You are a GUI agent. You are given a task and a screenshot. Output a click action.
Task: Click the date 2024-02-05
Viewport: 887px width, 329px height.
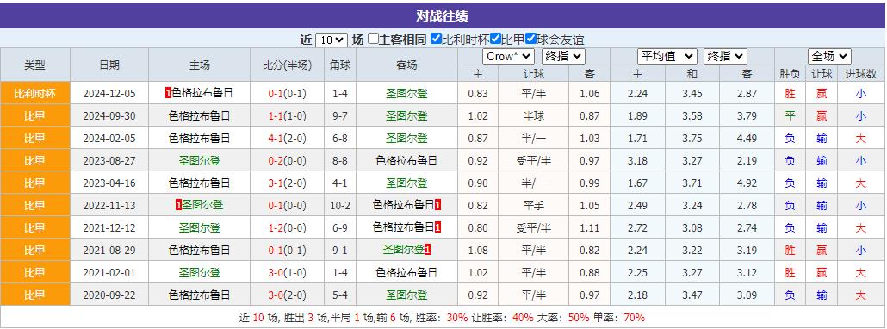(109, 139)
